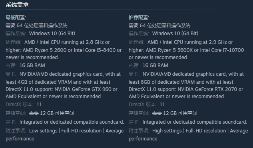Click the Low settings notes text
Image resolution: width=253 pixels, height=148 pixels.
click(x=43, y=130)
